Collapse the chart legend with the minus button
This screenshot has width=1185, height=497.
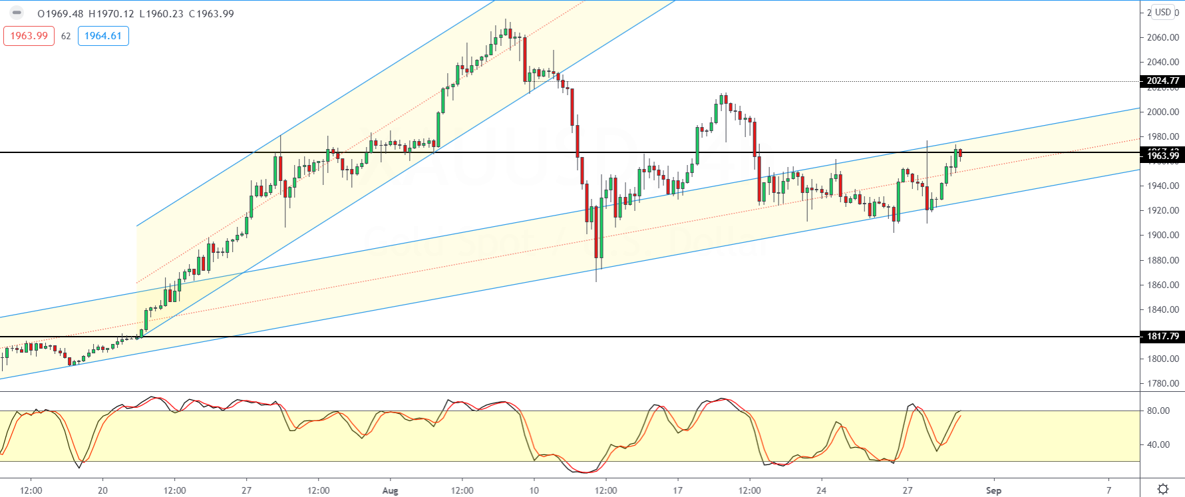17,13
